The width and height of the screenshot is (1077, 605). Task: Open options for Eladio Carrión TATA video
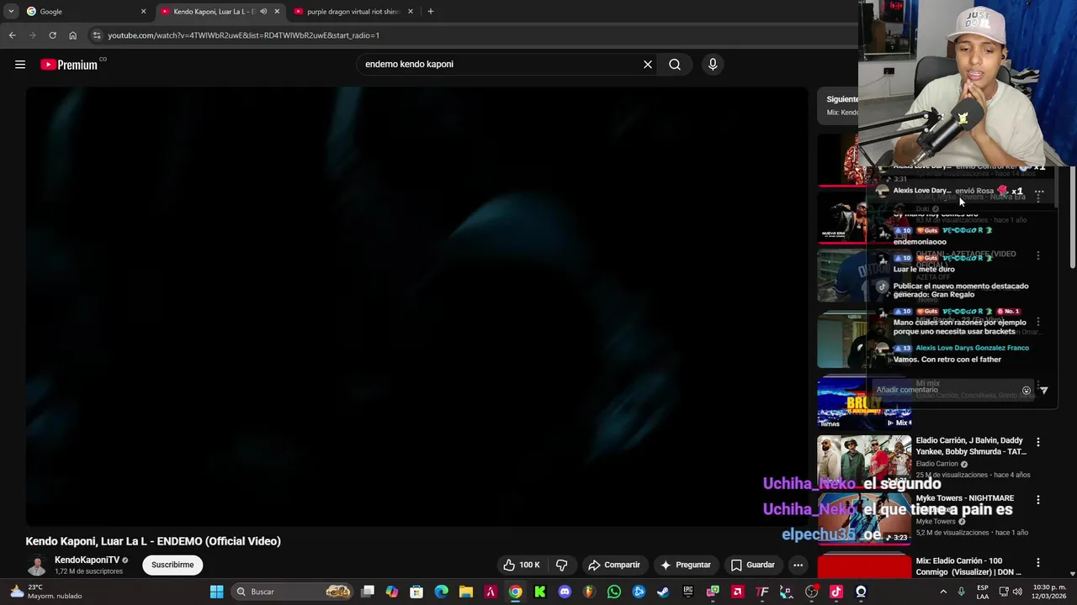tap(1037, 442)
